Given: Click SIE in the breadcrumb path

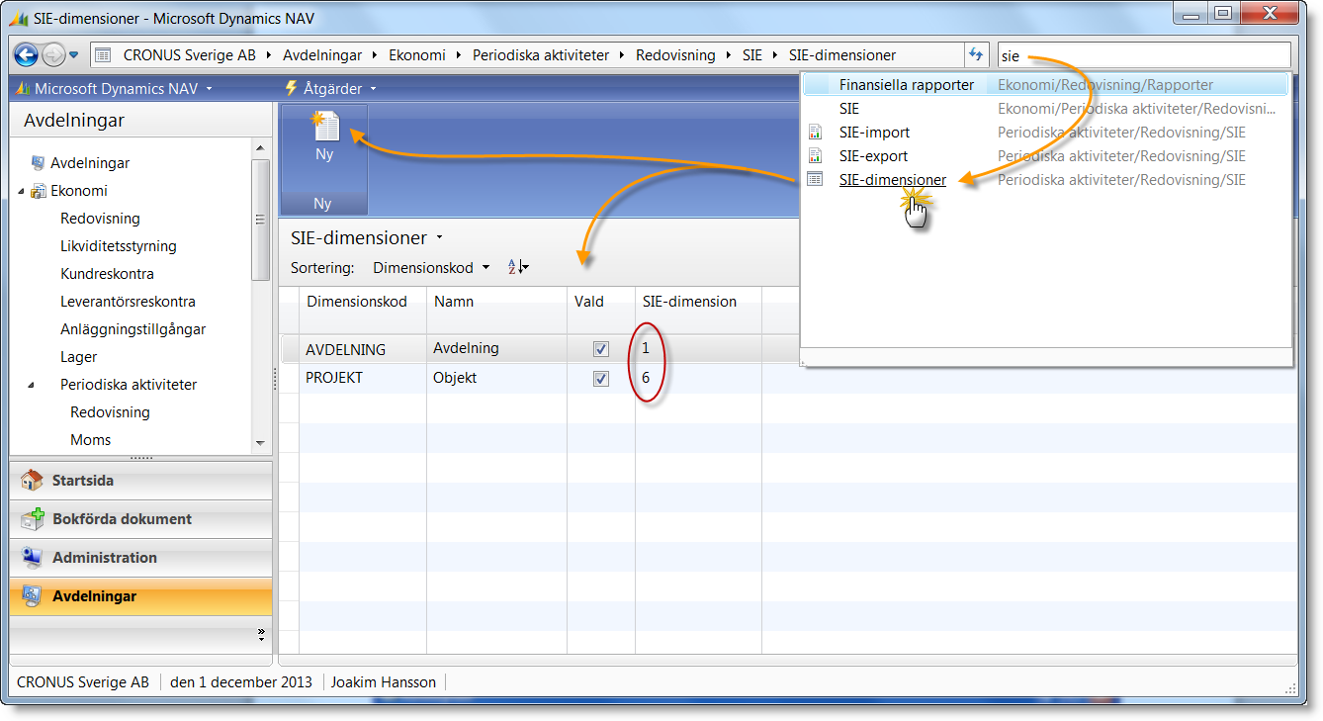Looking at the screenshot, I should pos(752,55).
